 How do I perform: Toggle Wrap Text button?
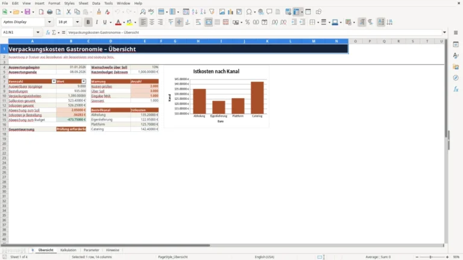point(198,22)
